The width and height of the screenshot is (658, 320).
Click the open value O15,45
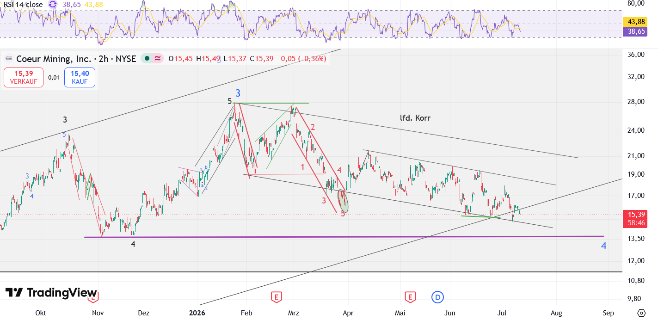pos(181,59)
